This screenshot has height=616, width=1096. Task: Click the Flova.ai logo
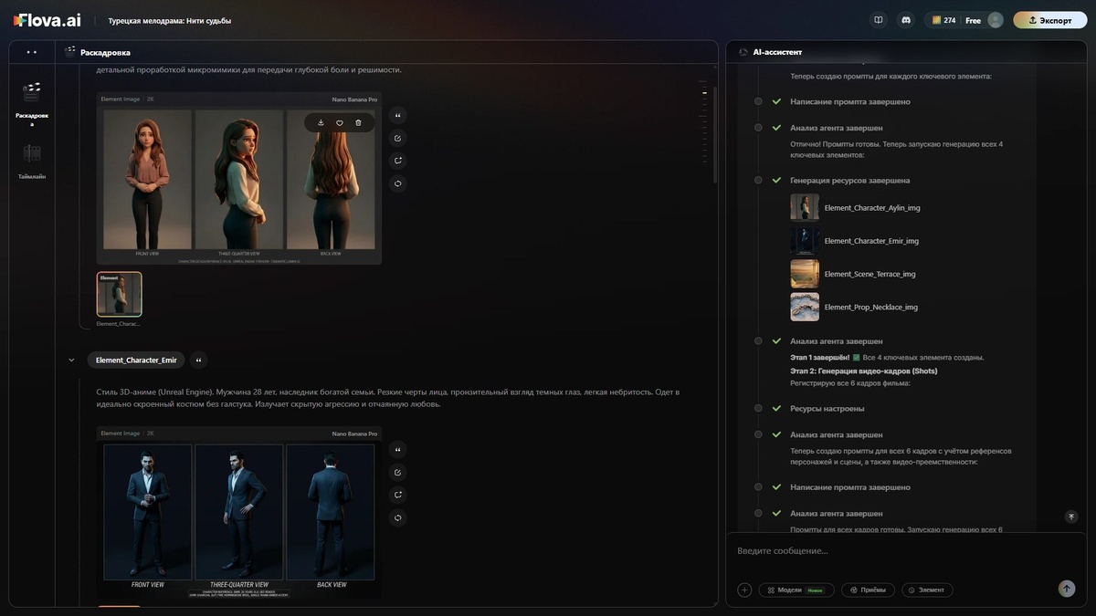[47, 20]
